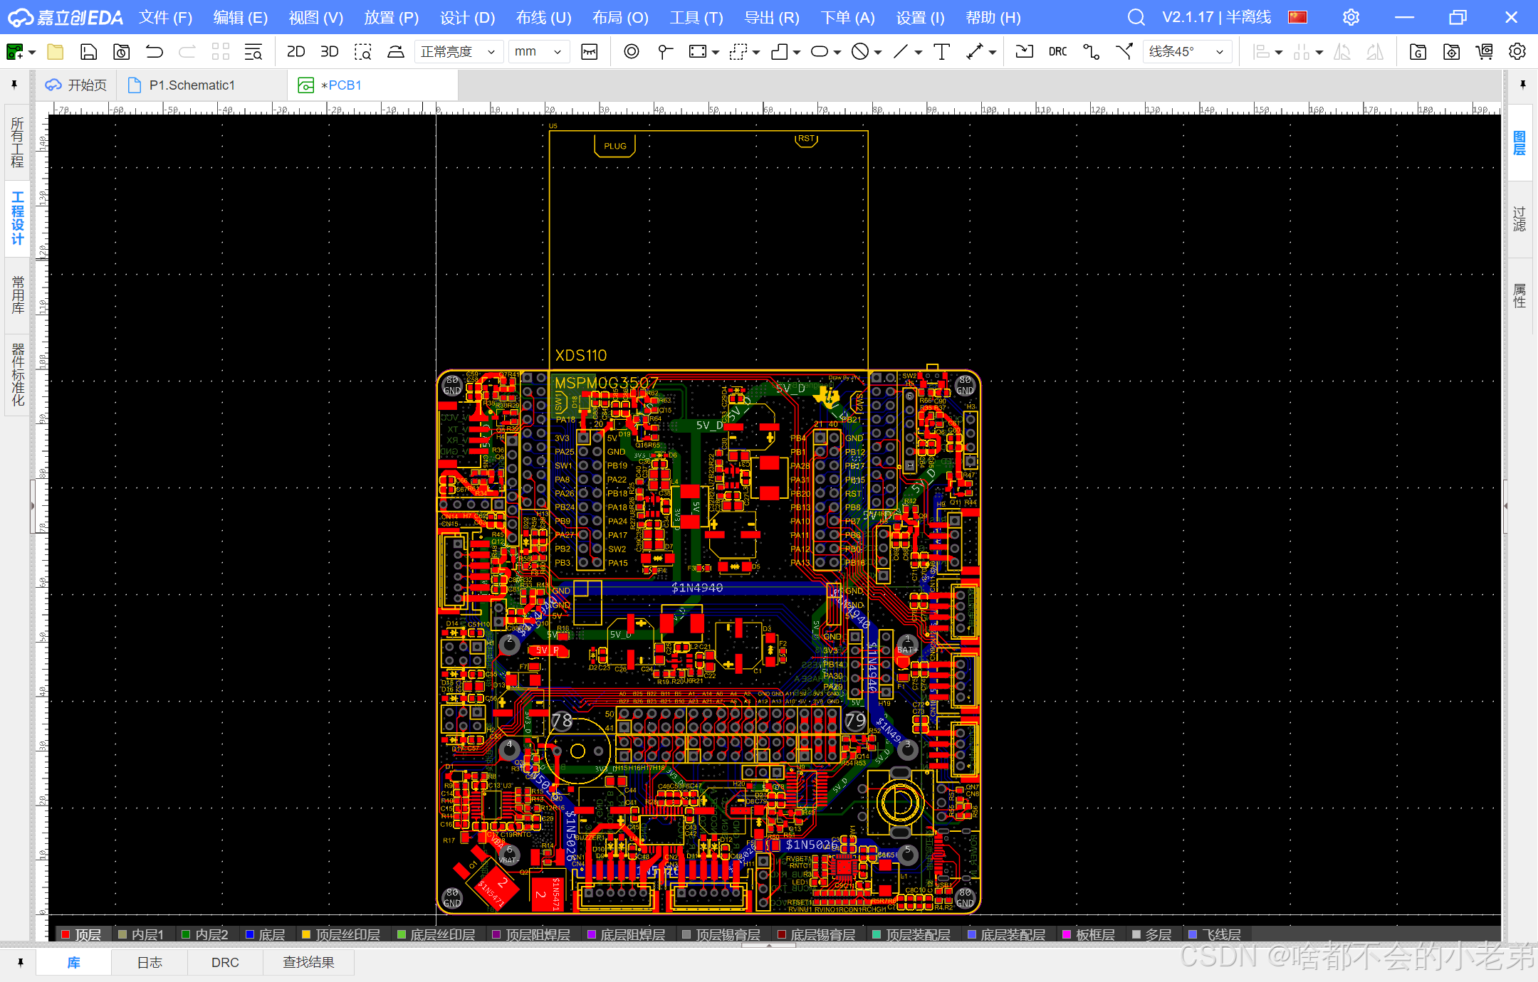This screenshot has width=1538, height=982.
Task: Open the 布线 (U) menu
Action: pos(544,18)
